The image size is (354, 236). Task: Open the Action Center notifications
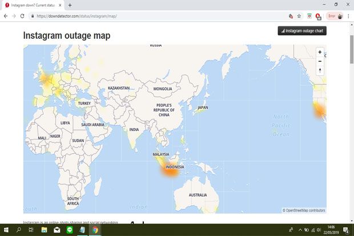tap(346, 230)
